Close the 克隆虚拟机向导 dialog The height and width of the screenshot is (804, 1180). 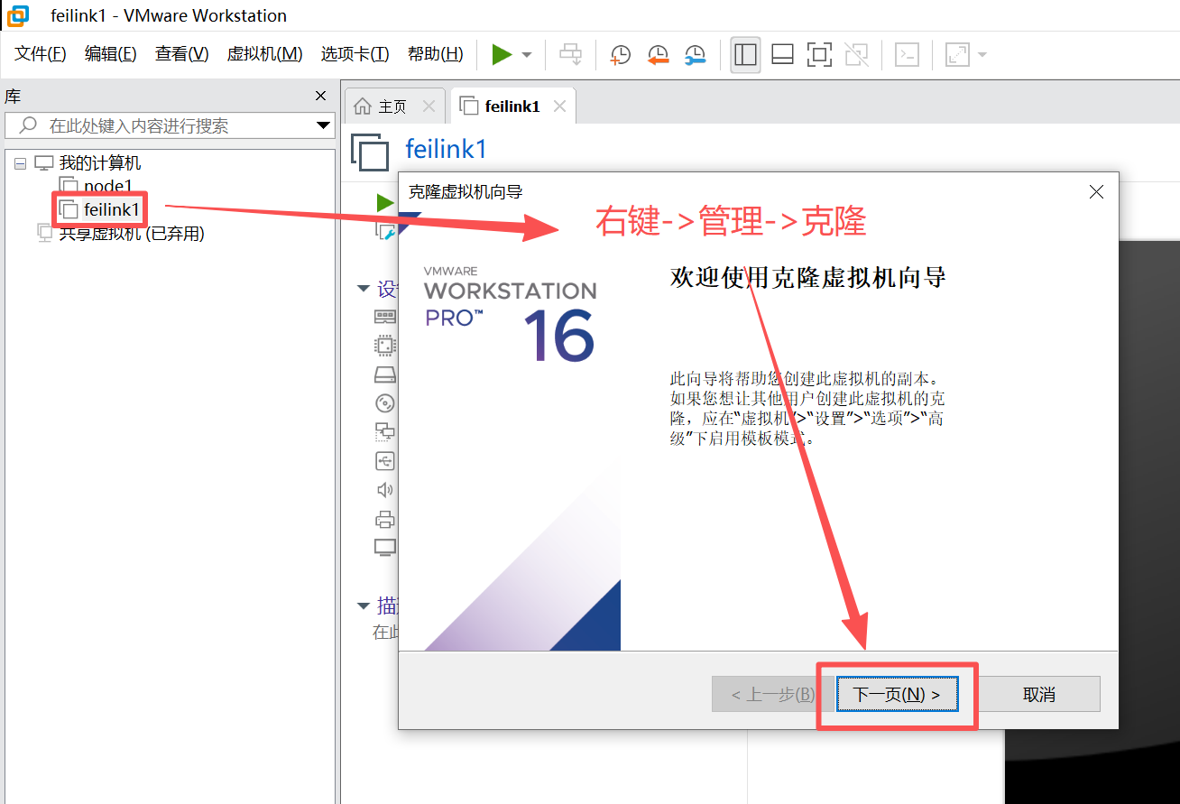click(1096, 191)
